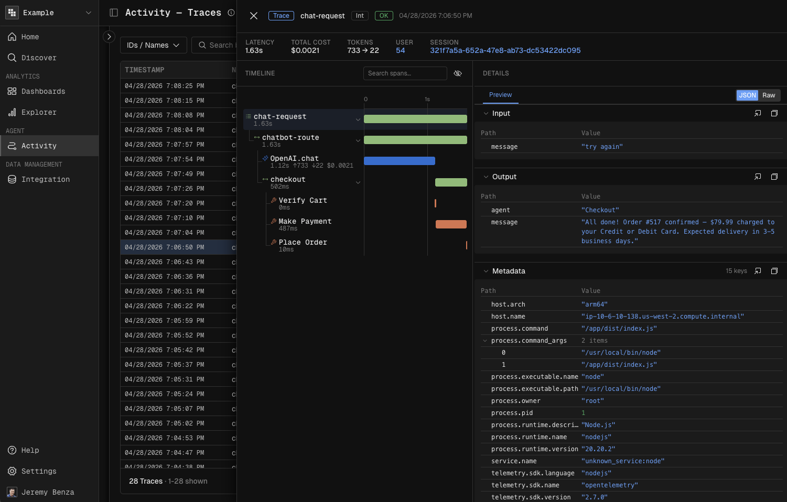Open the session ID link

point(505,50)
